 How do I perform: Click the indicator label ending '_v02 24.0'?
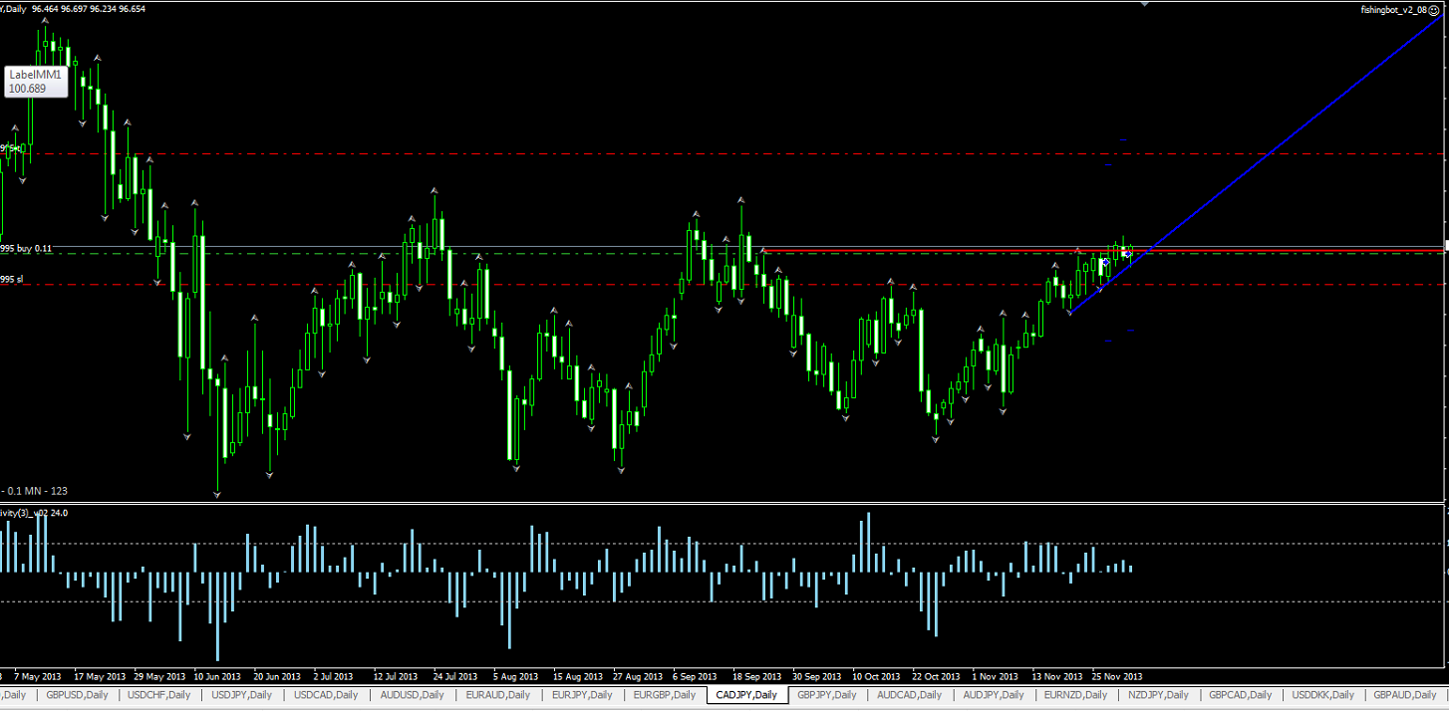click(x=34, y=512)
